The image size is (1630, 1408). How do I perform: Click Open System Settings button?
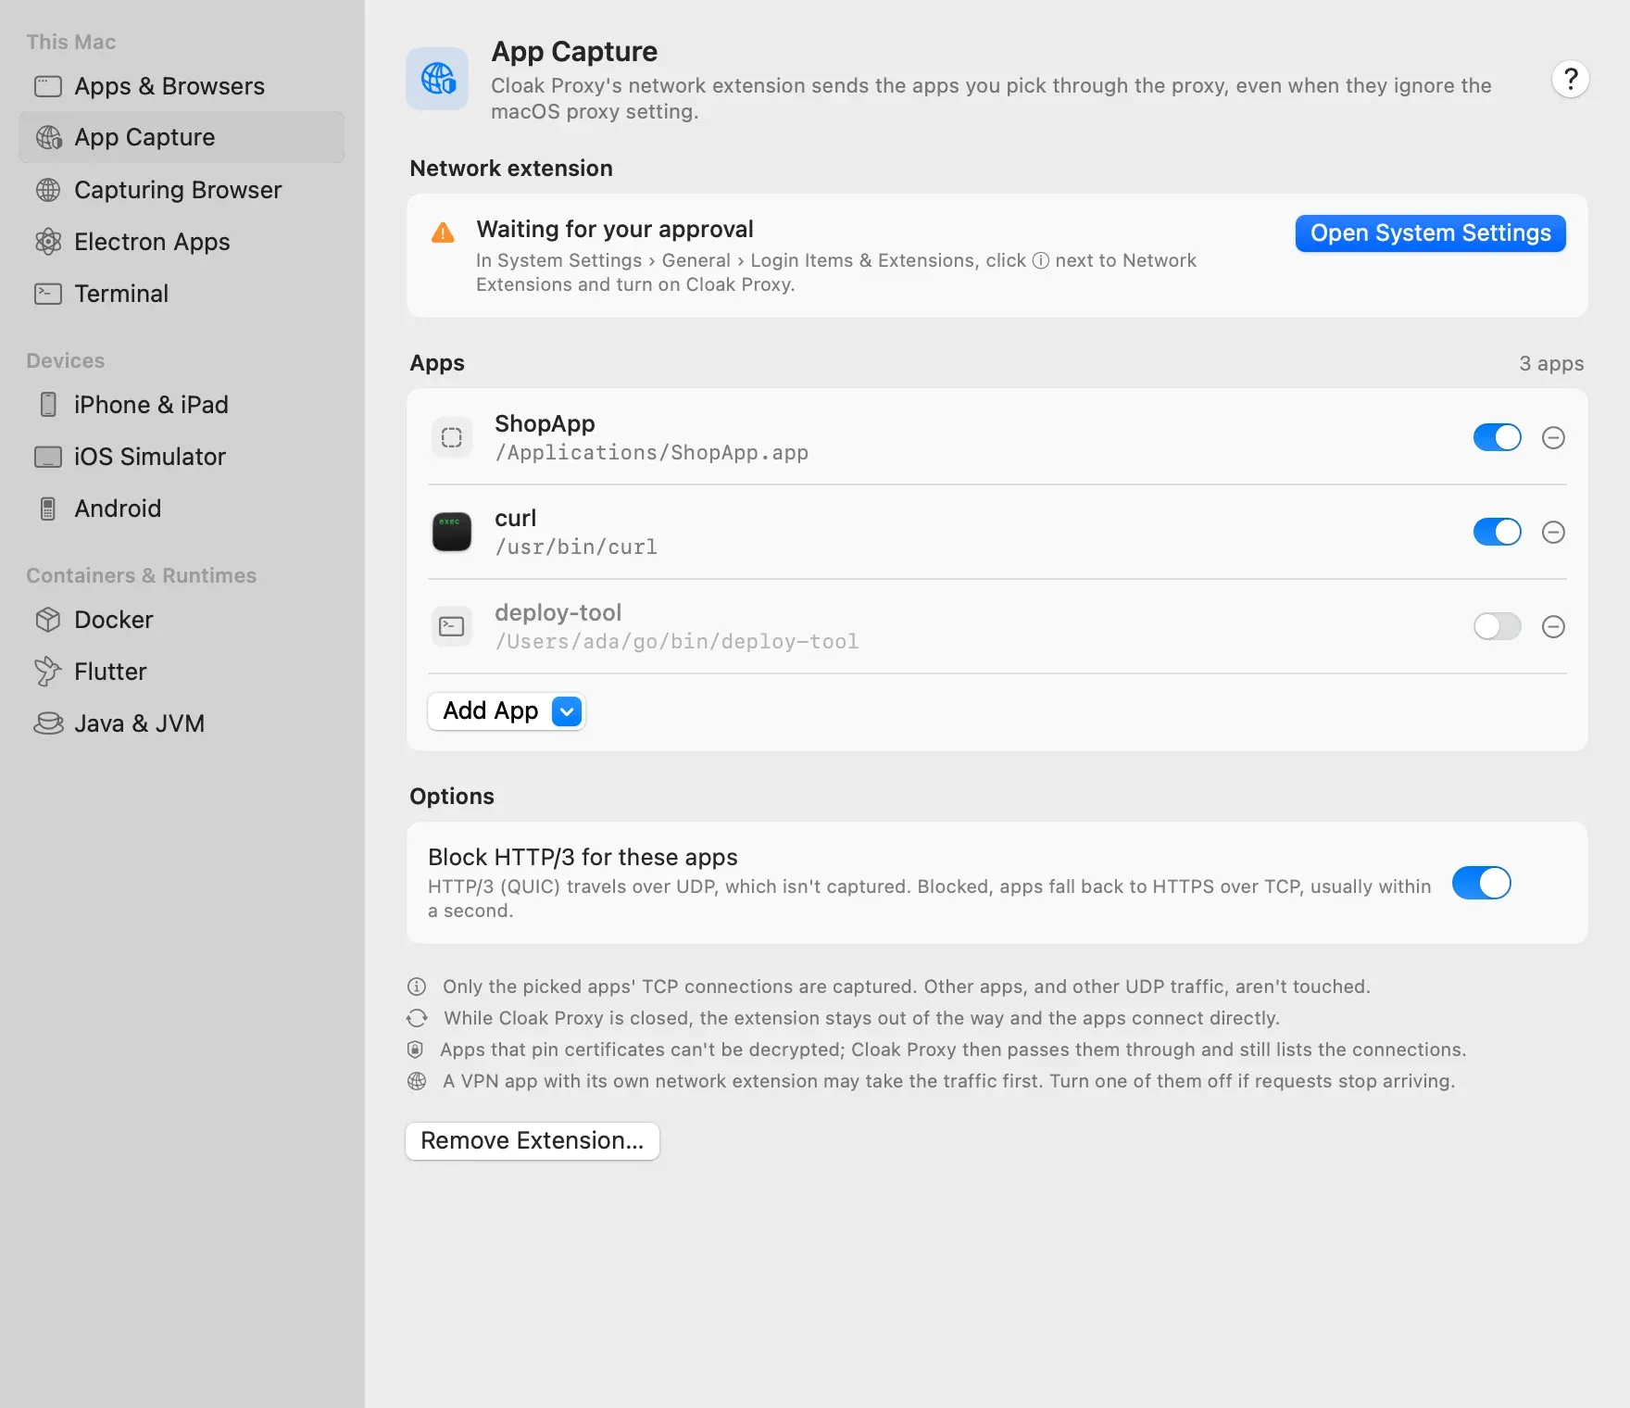[x=1430, y=233]
